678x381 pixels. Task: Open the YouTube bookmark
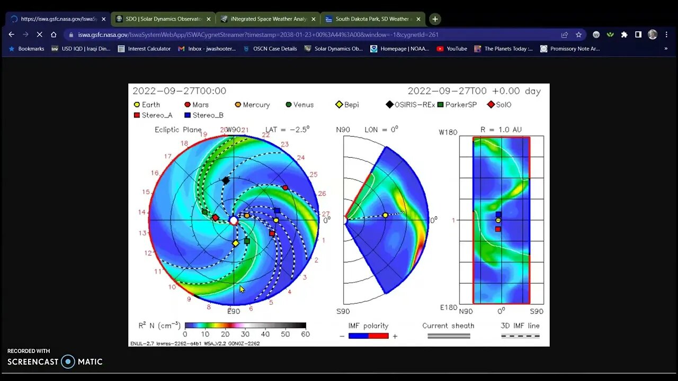pyautogui.click(x=452, y=49)
